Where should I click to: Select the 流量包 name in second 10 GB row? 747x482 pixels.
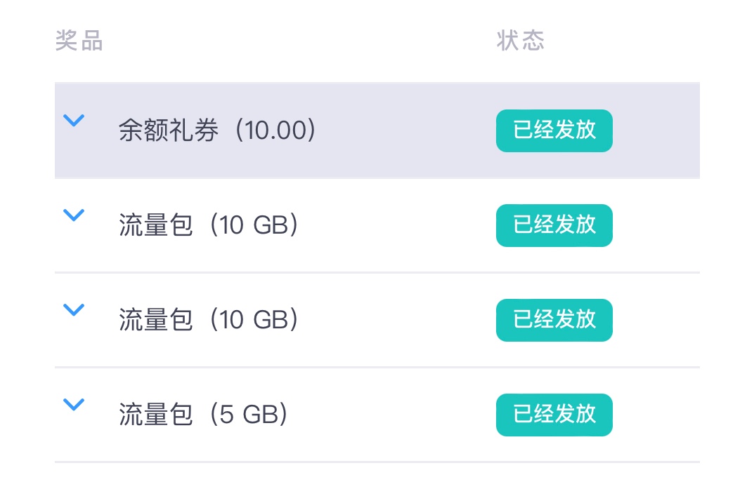155,321
